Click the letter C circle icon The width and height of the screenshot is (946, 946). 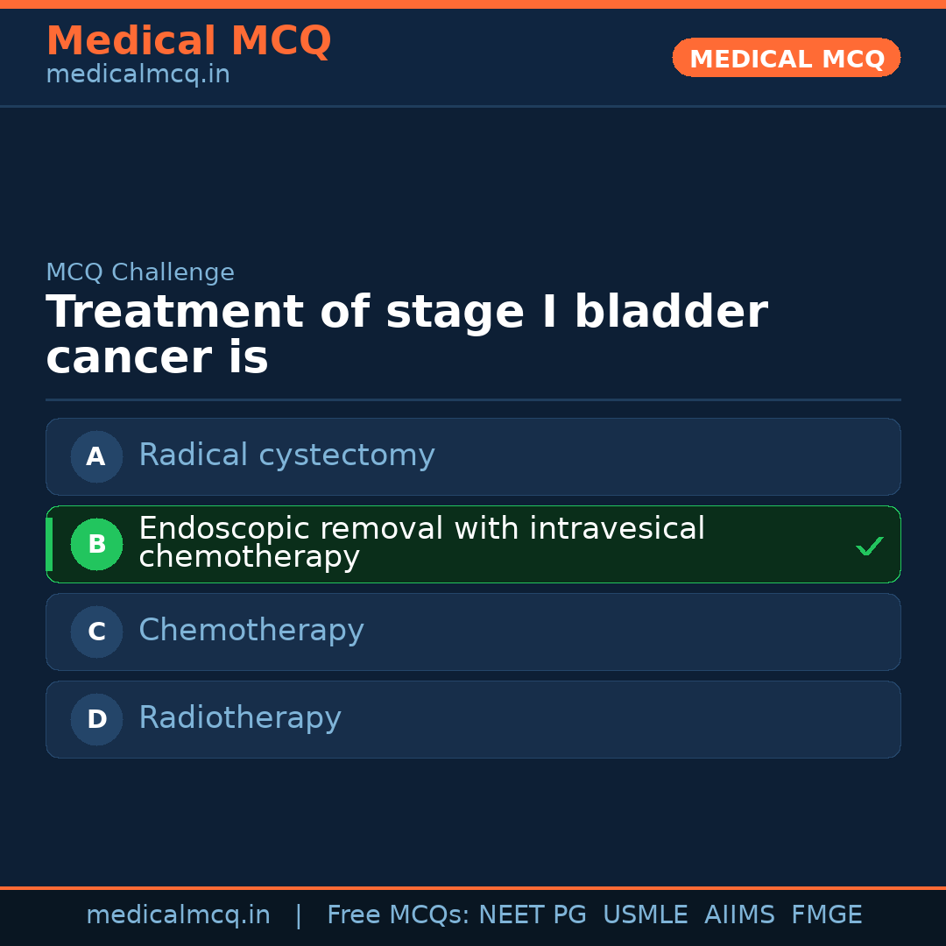click(x=96, y=632)
